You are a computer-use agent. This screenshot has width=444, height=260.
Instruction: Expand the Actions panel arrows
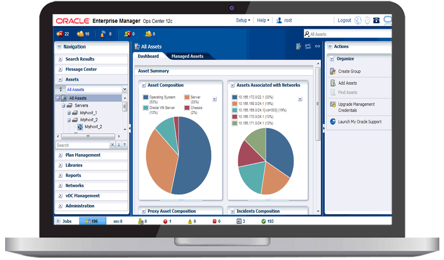[330, 46]
